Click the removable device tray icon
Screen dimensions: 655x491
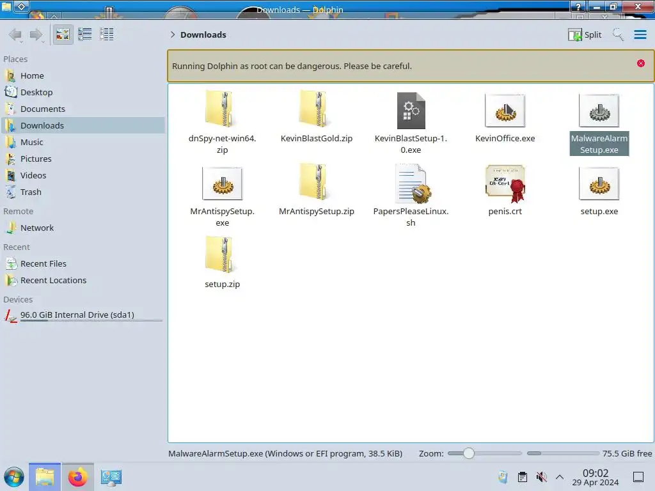coord(503,477)
